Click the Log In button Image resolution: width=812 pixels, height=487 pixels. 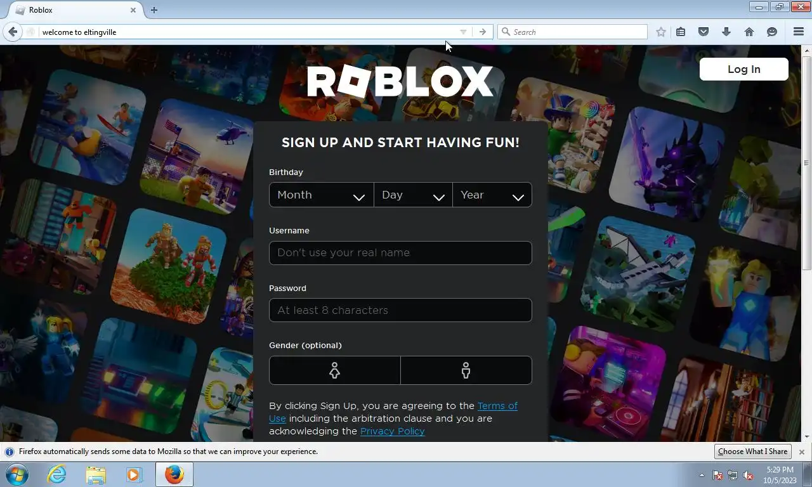[x=743, y=69]
